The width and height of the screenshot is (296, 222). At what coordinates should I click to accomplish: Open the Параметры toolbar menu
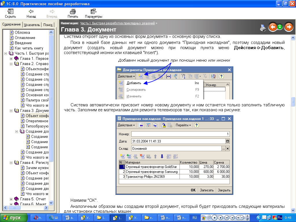pyautogui.click(x=93, y=13)
